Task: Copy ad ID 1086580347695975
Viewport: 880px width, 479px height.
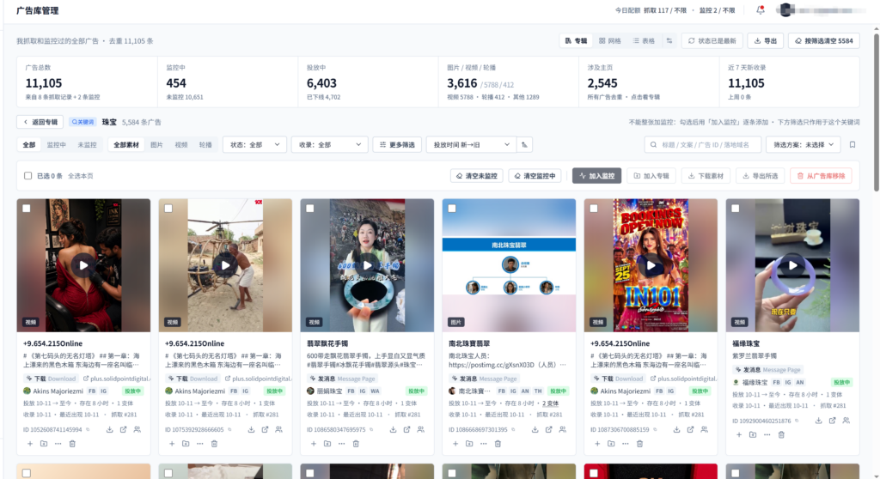Action: [371, 430]
